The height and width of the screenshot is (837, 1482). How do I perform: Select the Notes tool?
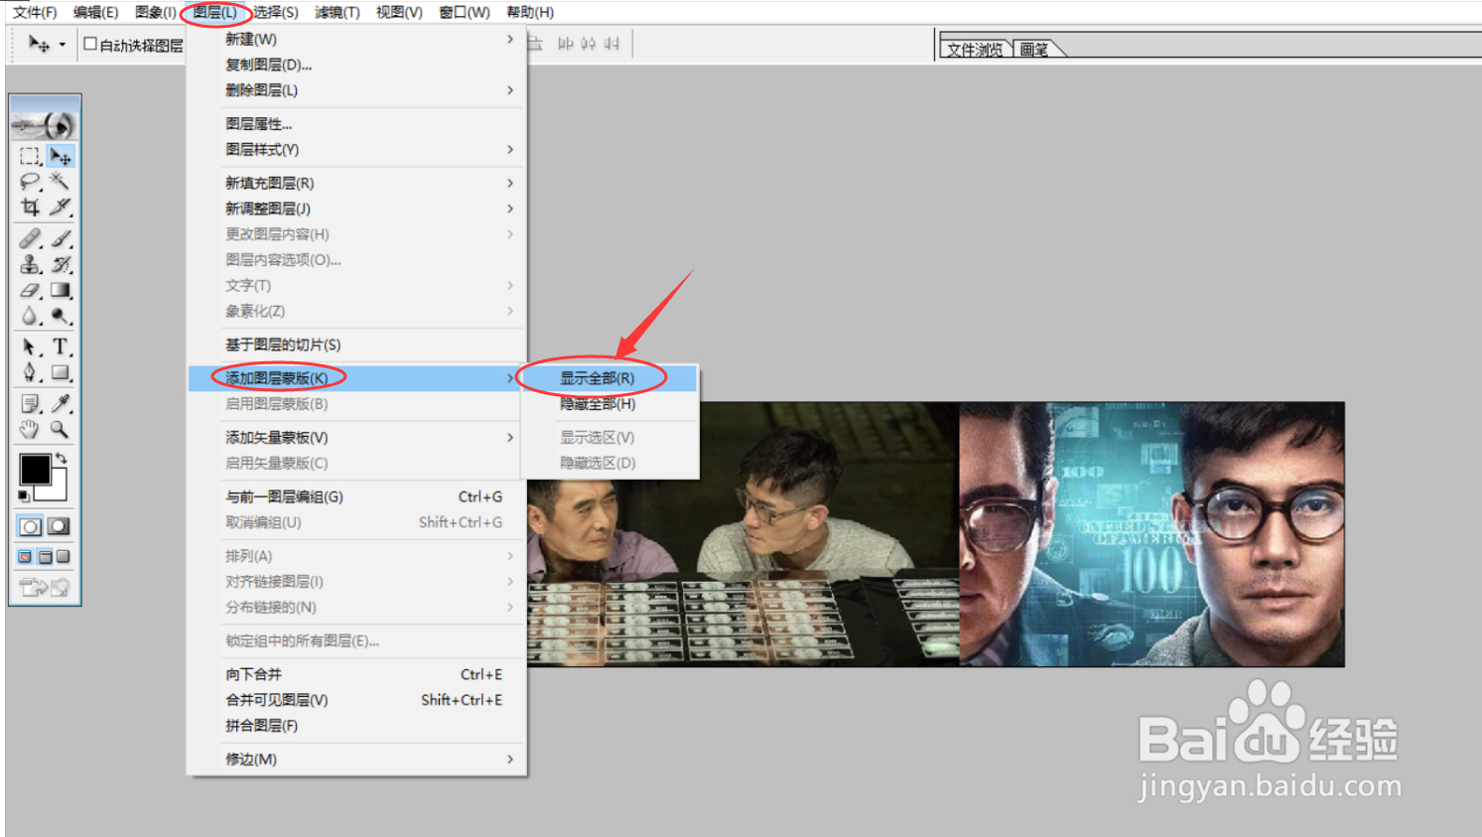click(30, 404)
